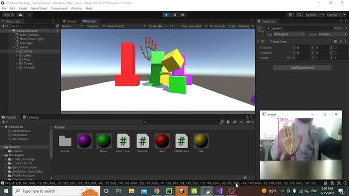Toggle the Gizmos button

[x=244, y=26]
